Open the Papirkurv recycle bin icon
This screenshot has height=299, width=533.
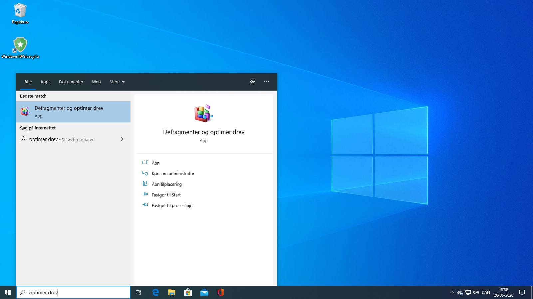tap(20, 13)
